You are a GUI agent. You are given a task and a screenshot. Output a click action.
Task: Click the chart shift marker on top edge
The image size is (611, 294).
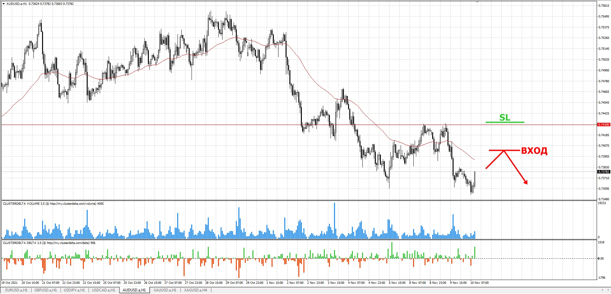(477, 2)
